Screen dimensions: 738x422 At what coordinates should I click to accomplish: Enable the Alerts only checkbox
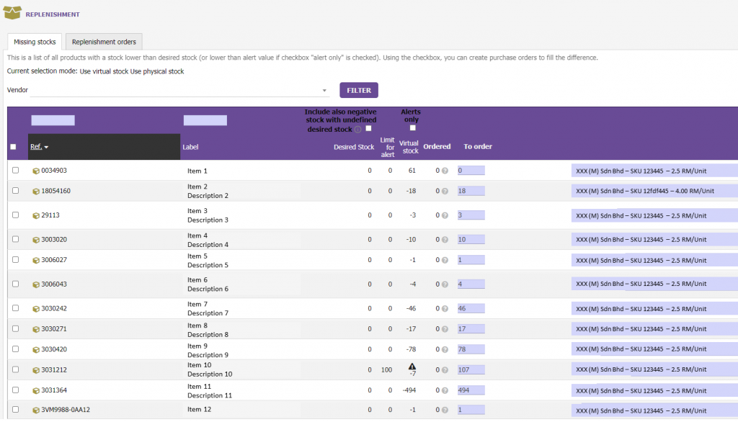[412, 127]
